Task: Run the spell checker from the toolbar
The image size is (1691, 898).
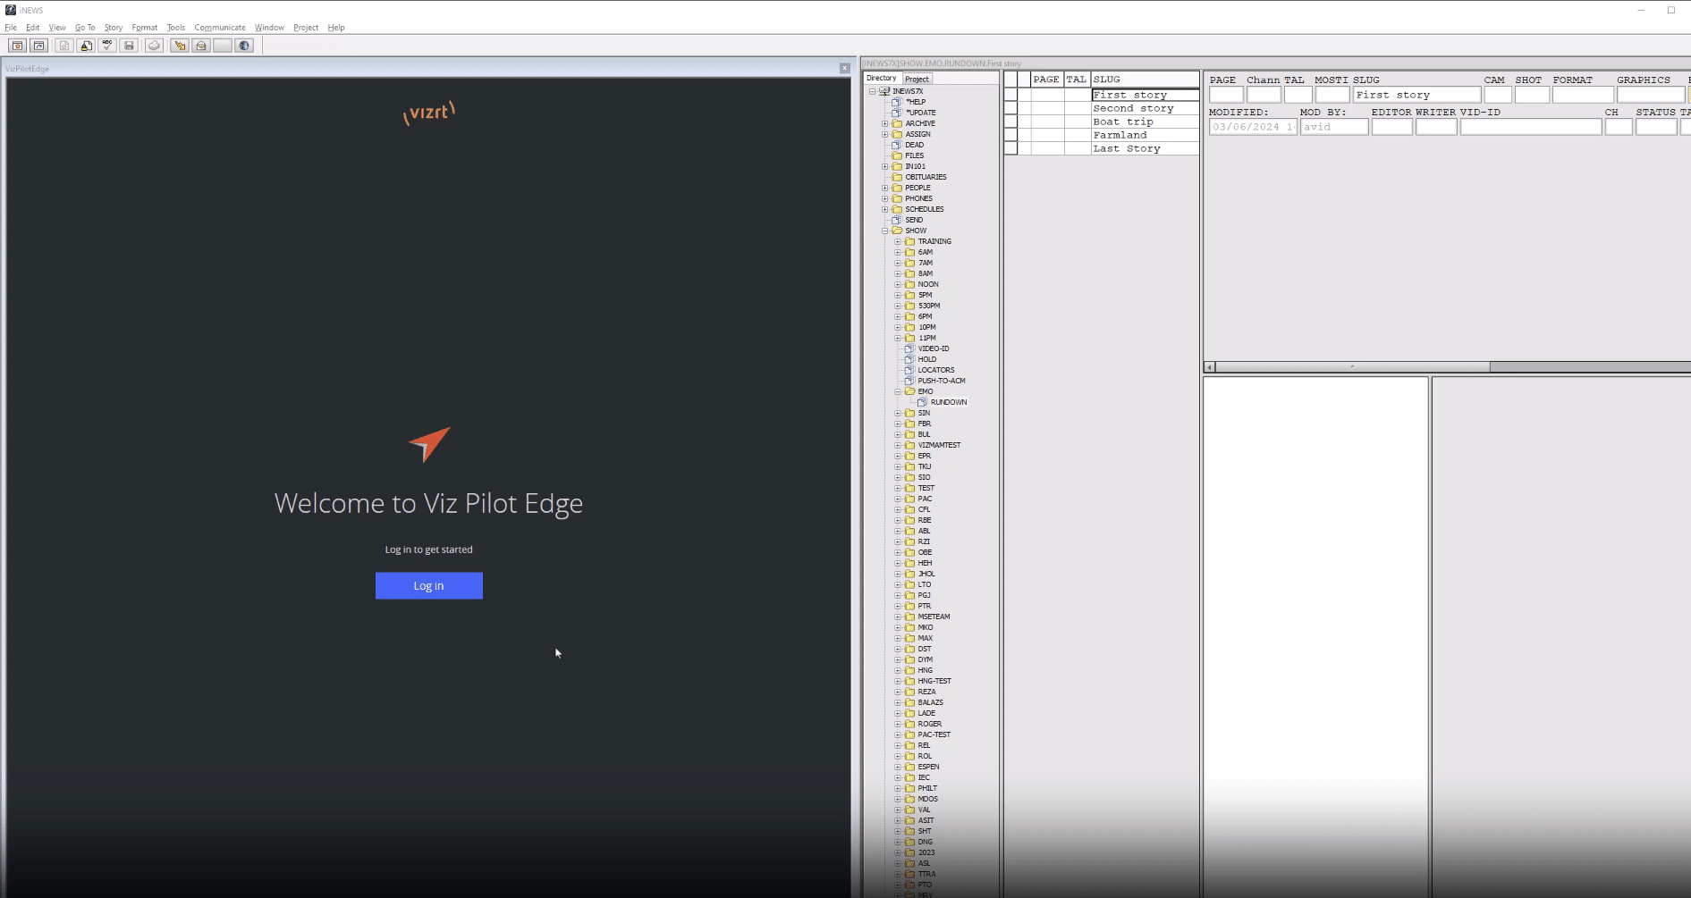Action: [x=107, y=46]
